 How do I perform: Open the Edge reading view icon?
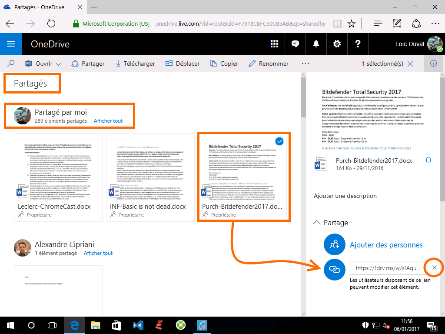337,24
